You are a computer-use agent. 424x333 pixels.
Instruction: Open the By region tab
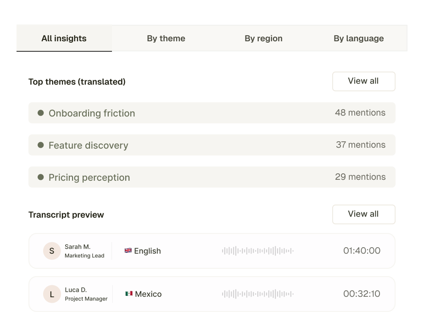(263, 38)
